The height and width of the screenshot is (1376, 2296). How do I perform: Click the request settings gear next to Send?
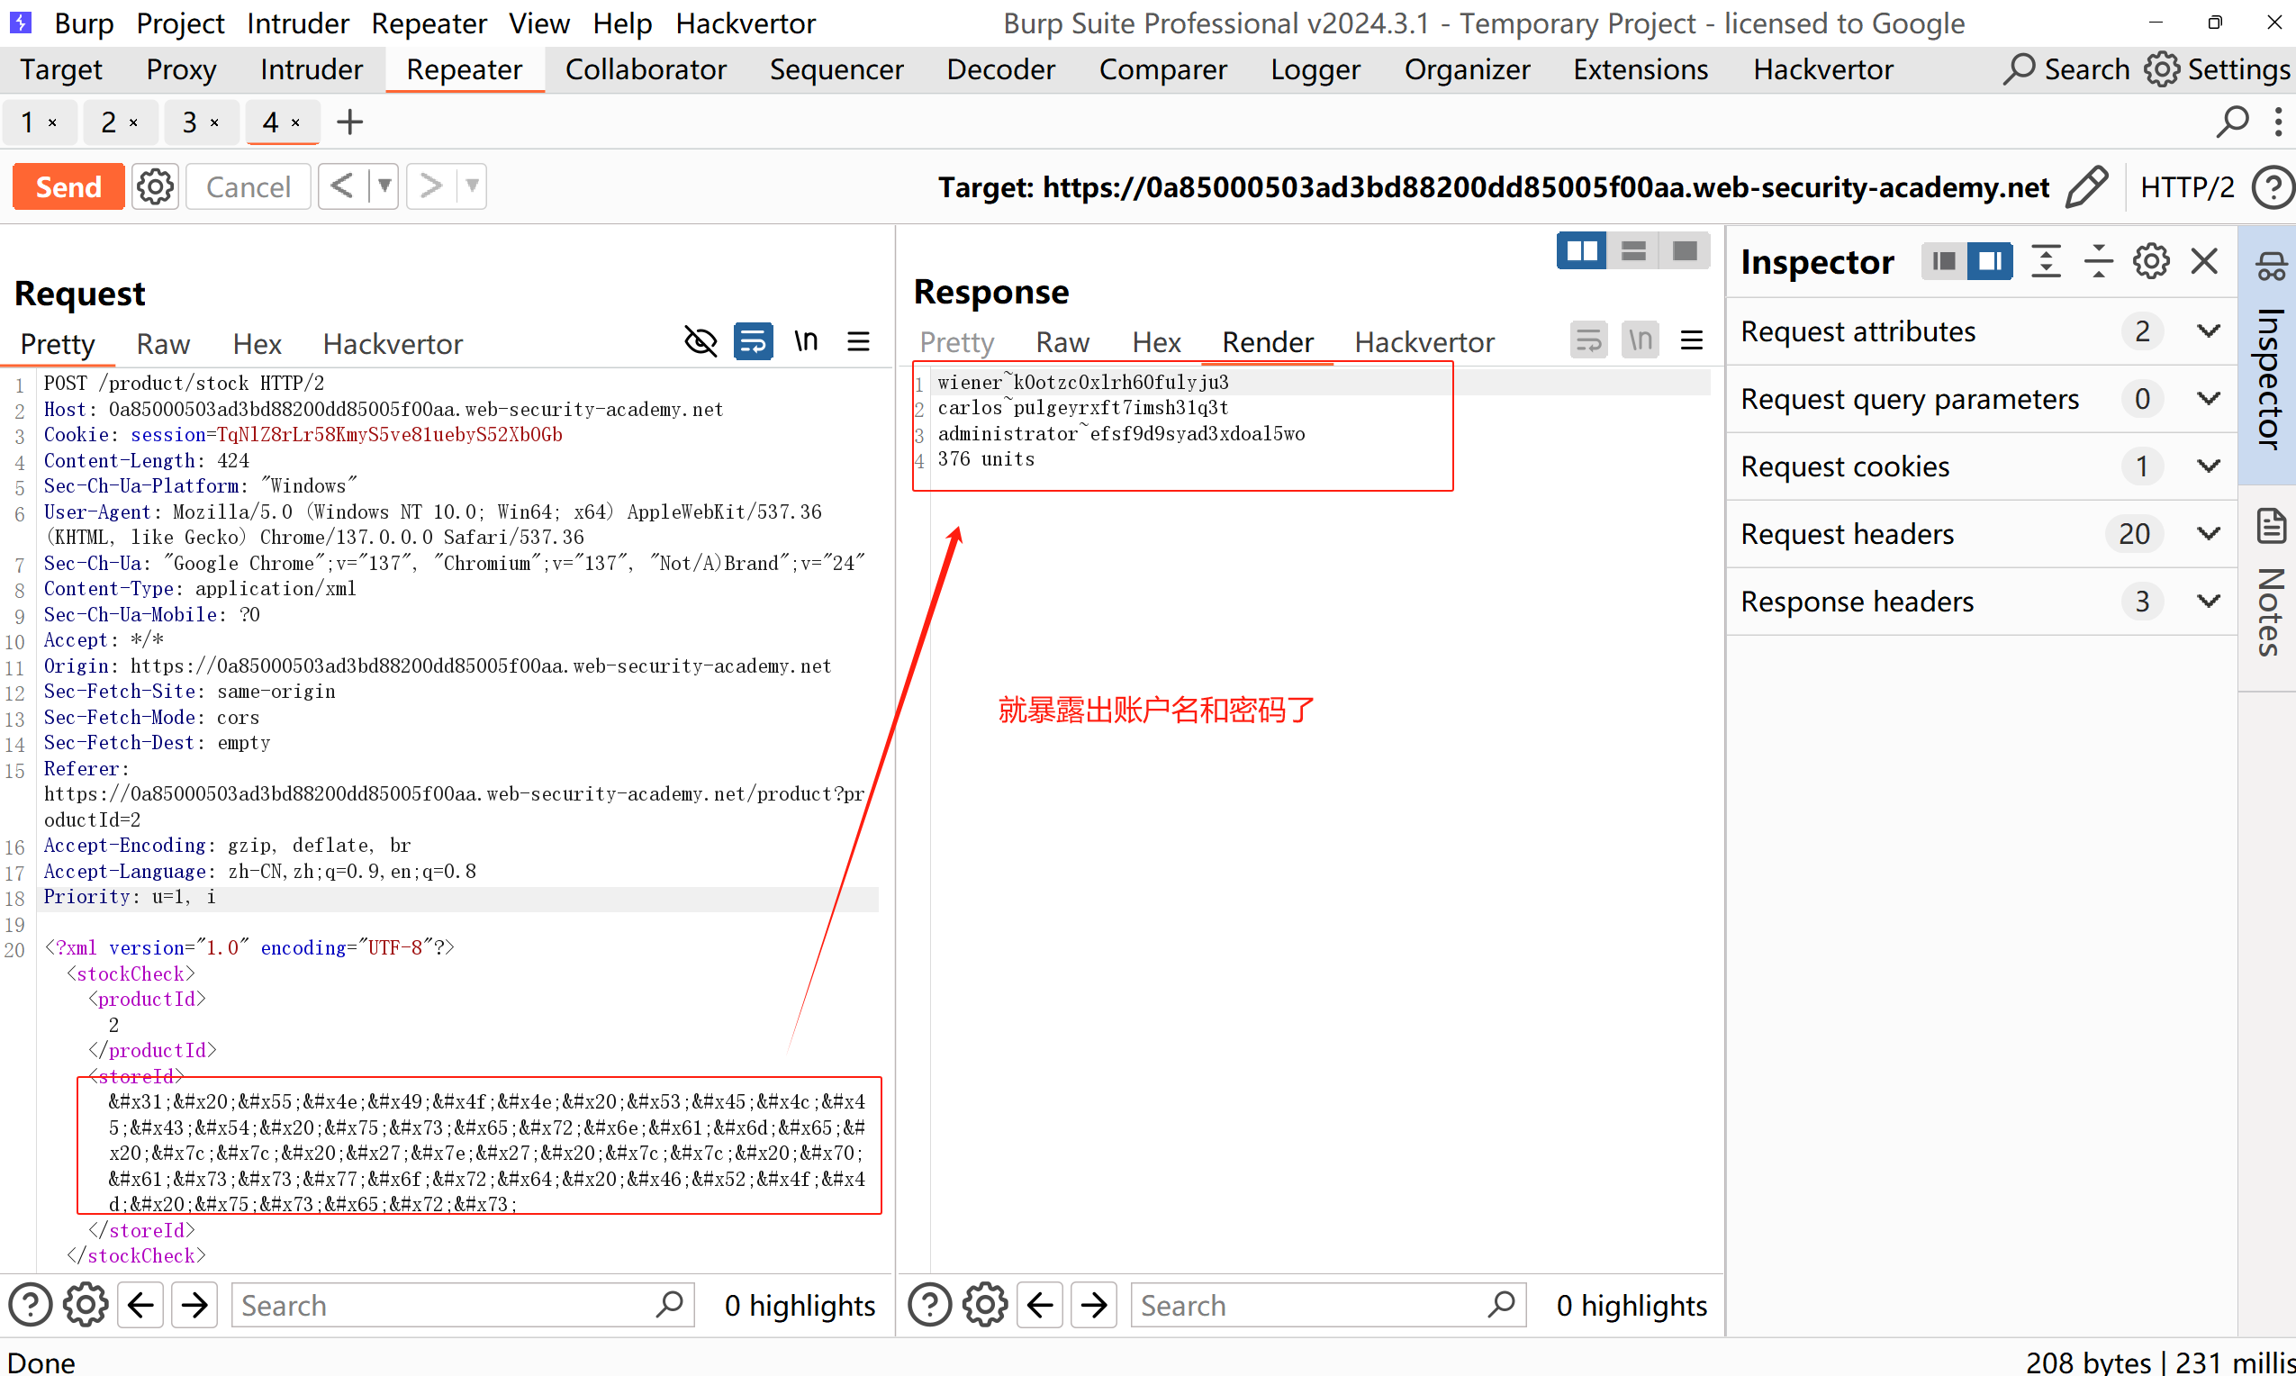click(155, 186)
